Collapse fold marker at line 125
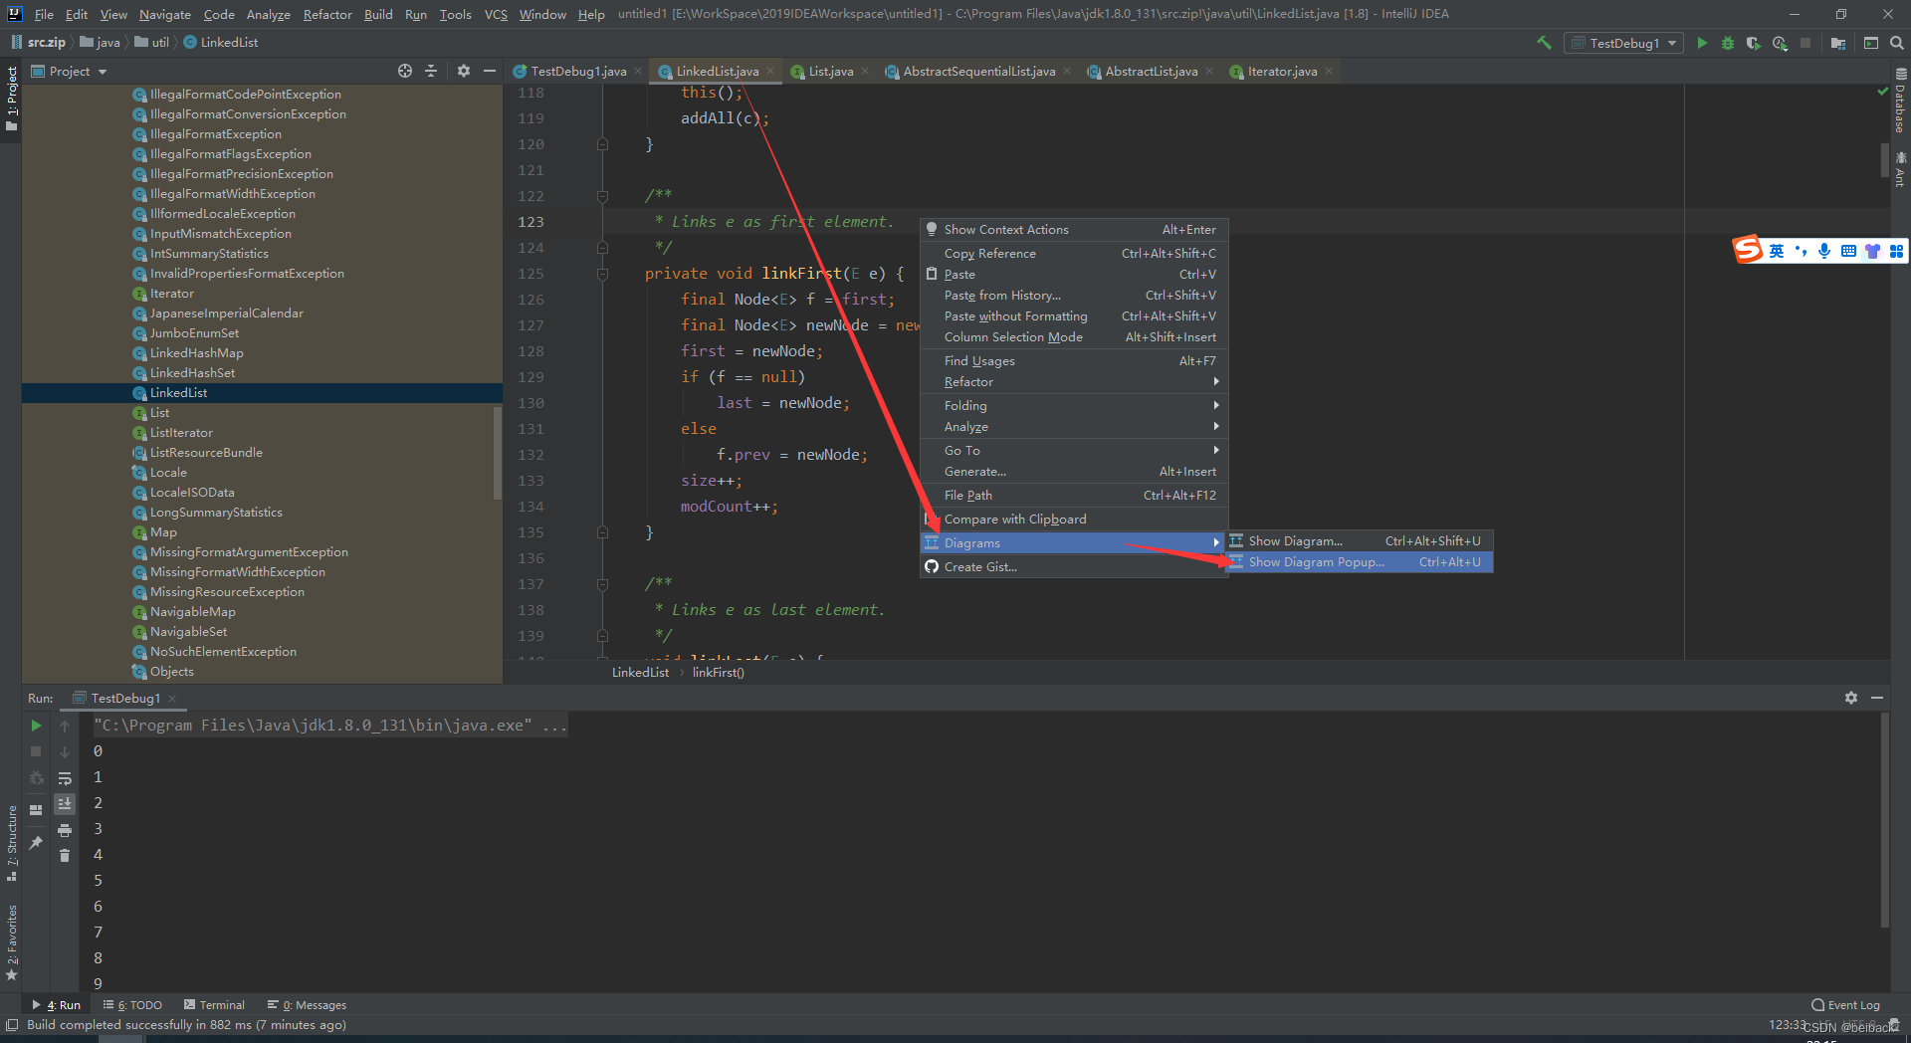This screenshot has height=1043, width=1911. pyautogui.click(x=602, y=274)
